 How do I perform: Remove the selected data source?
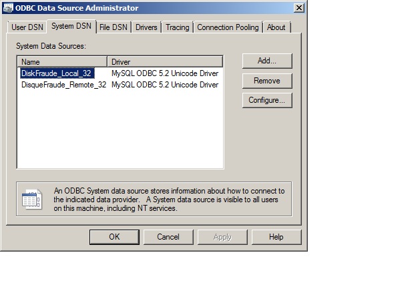tap(266, 81)
